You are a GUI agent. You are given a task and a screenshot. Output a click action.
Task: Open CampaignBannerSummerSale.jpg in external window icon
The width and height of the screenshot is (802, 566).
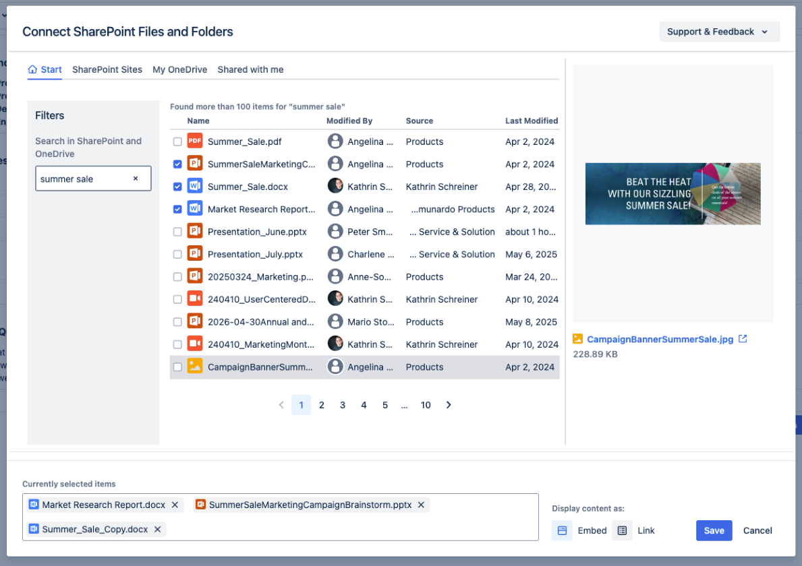coord(743,339)
